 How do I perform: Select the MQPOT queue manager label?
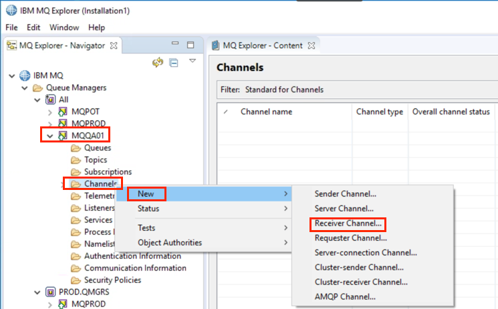coord(86,112)
